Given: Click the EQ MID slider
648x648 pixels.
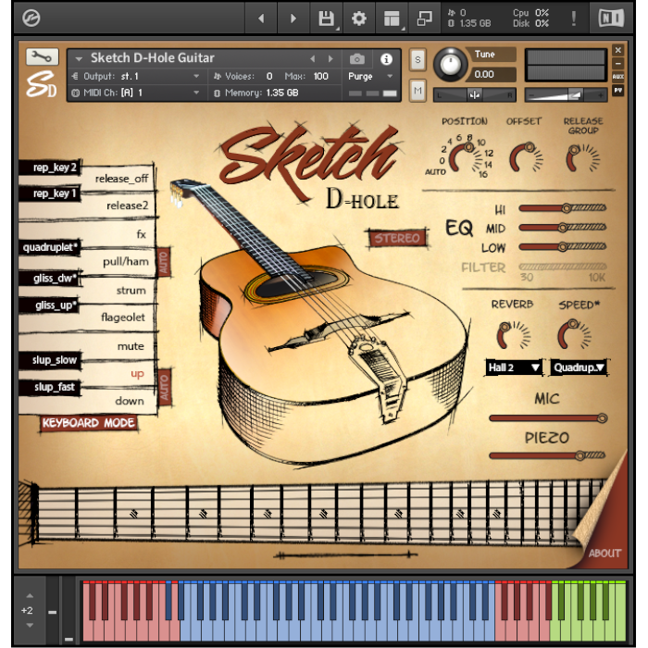Looking at the screenshot, I should tap(563, 228).
